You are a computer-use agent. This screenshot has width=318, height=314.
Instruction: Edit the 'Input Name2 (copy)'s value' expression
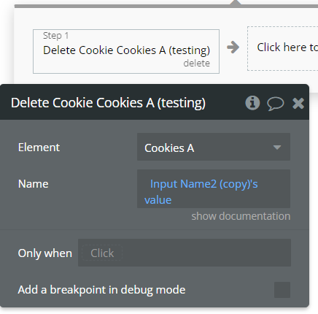tap(214, 189)
